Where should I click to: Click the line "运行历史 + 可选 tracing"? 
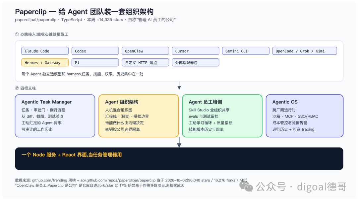(x=293, y=129)
